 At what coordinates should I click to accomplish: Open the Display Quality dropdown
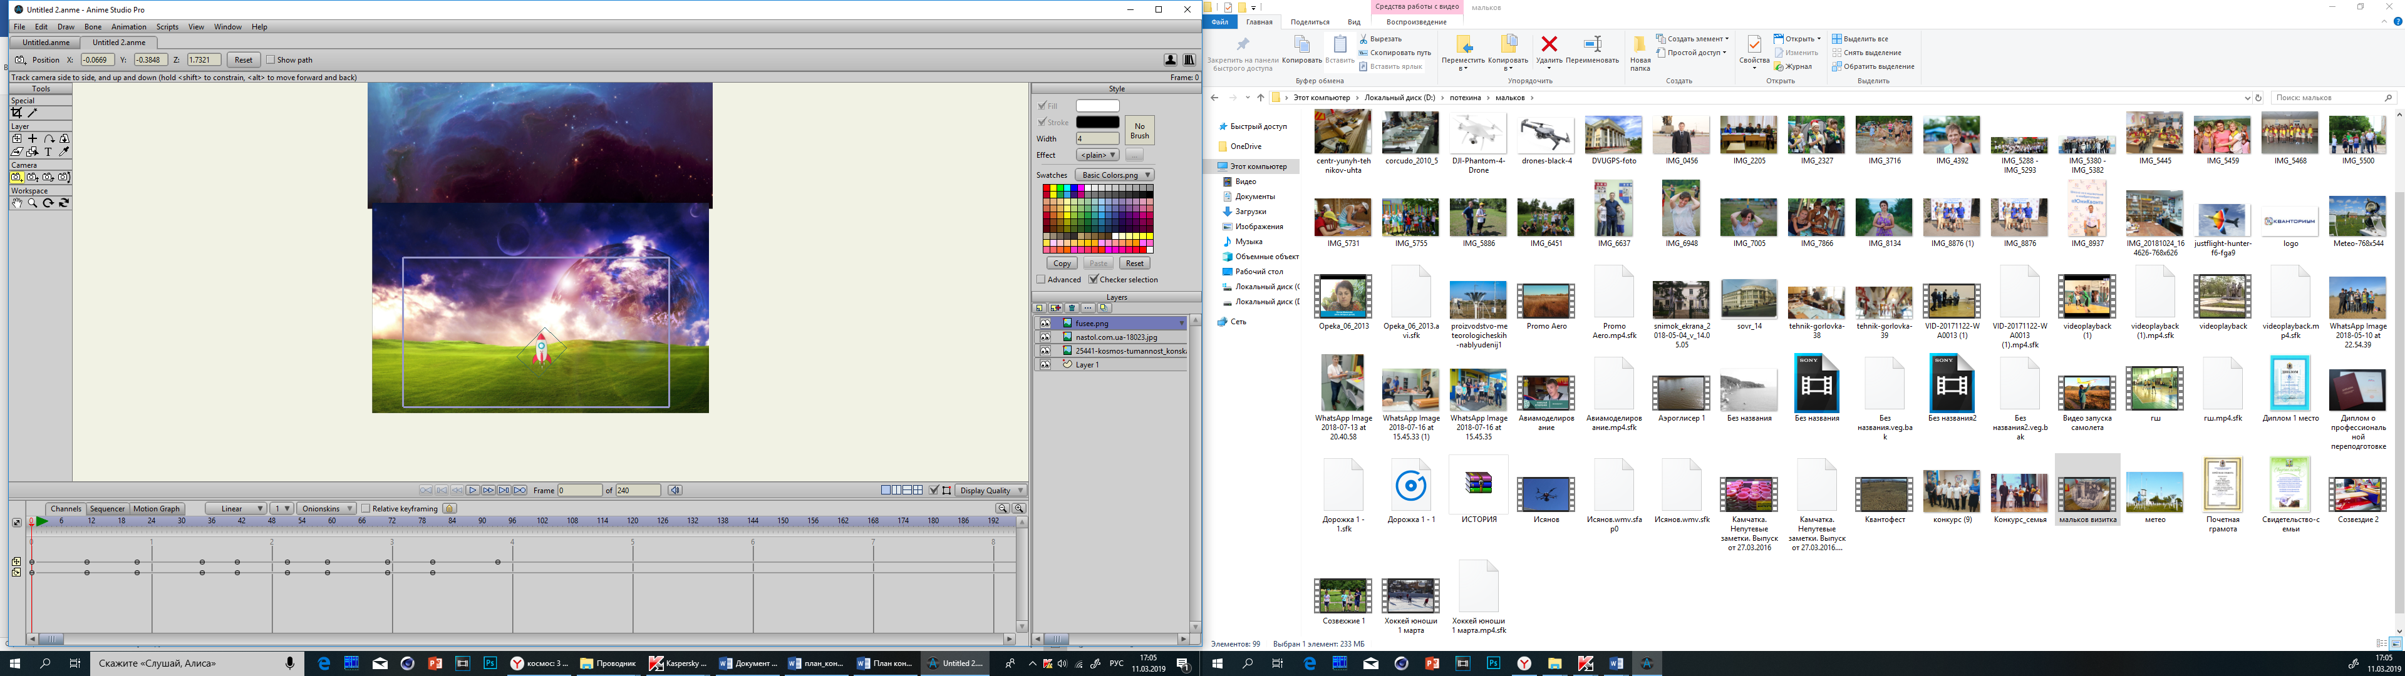pos(991,490)
